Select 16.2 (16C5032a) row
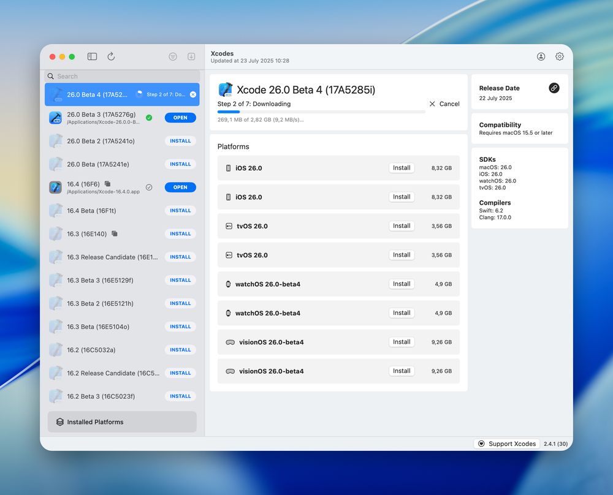This screenshot has height=495, width=613. [122, 350]
